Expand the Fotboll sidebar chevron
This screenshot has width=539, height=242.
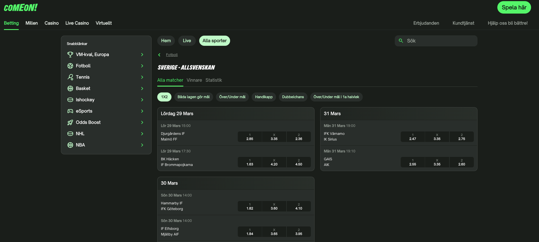click(x=142, y=66)
